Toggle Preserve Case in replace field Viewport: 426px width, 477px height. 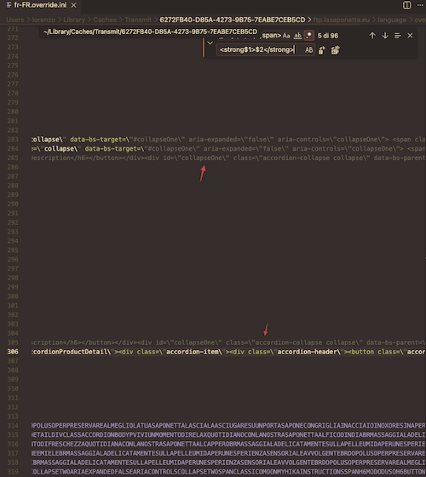pyautogui.click(x=308, y=50)
